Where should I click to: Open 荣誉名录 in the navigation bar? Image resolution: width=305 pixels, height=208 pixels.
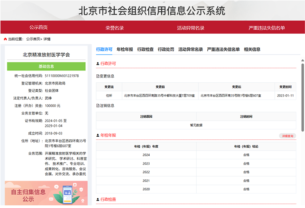(x=115, y=27)
